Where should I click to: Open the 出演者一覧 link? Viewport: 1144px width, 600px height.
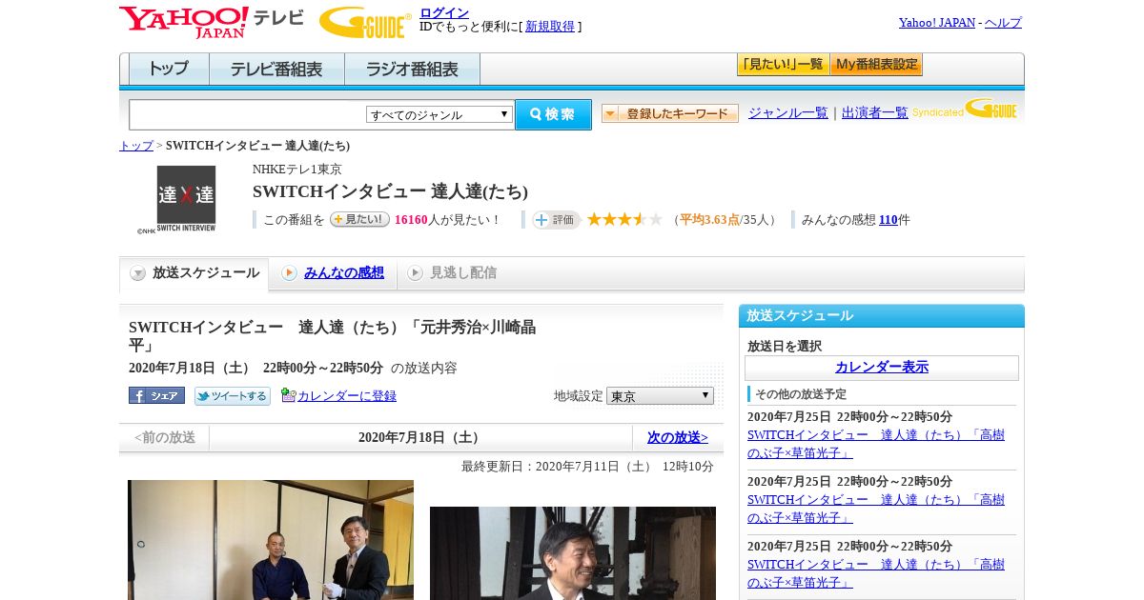coord(875,112)
